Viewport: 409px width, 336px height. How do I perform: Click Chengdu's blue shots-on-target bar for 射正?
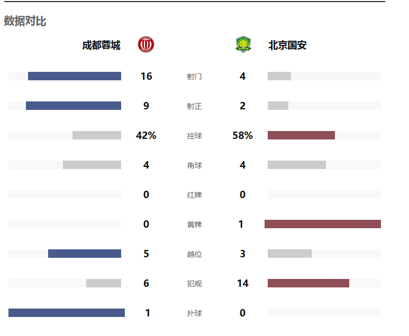point(74,106)
